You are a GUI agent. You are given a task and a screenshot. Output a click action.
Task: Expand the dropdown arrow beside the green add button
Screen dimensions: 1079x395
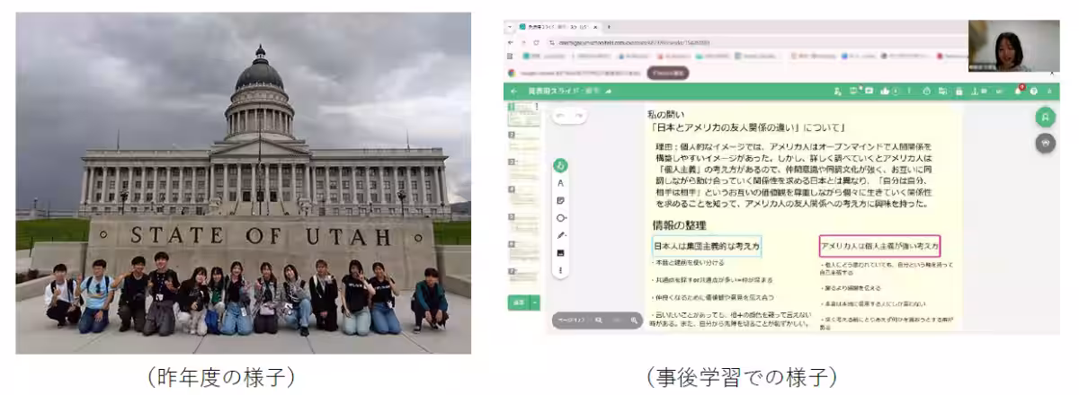tap(535, 303)
